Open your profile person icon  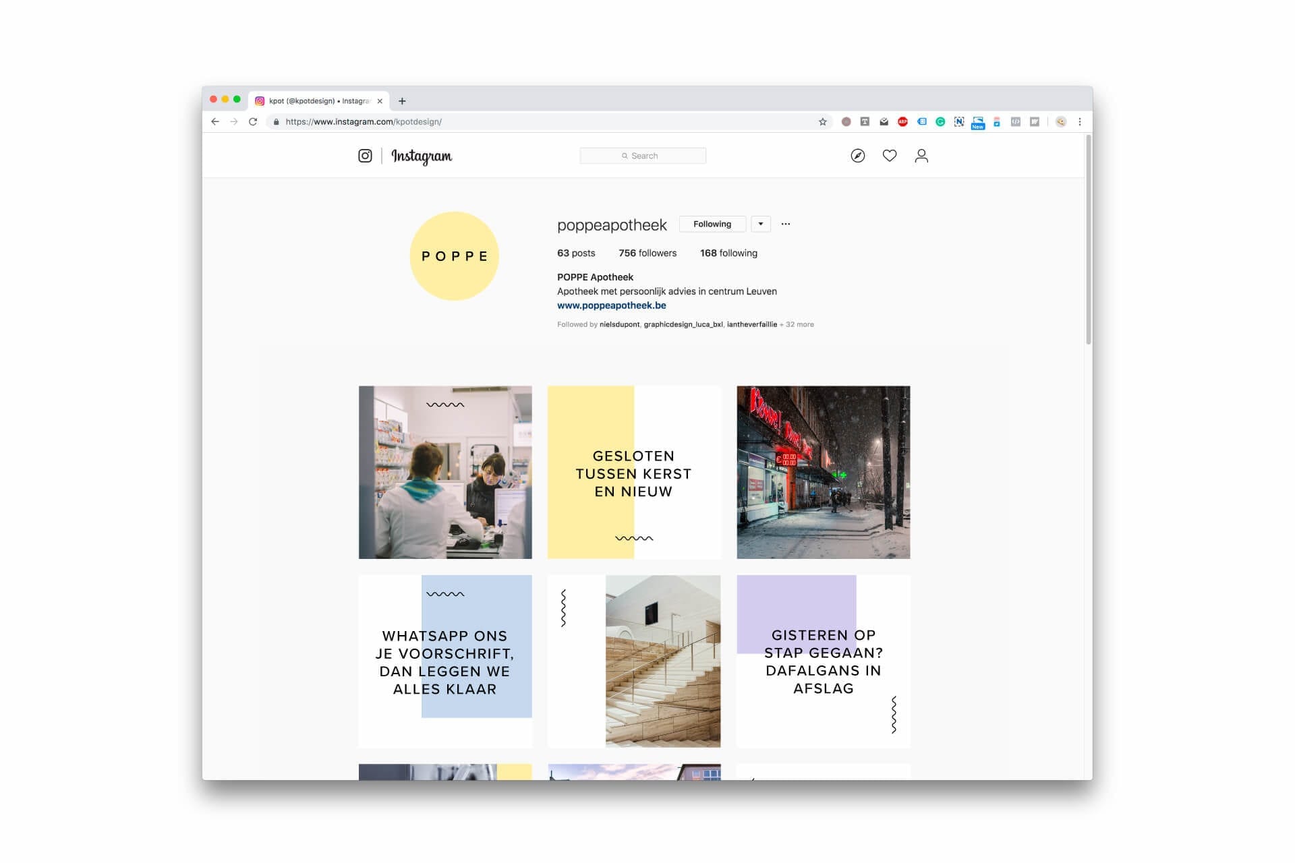[921, 156]
